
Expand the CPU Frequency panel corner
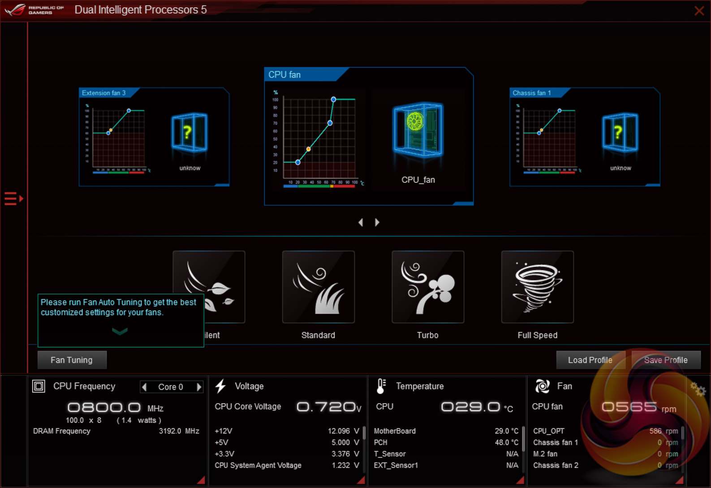(x=201, y=480)
